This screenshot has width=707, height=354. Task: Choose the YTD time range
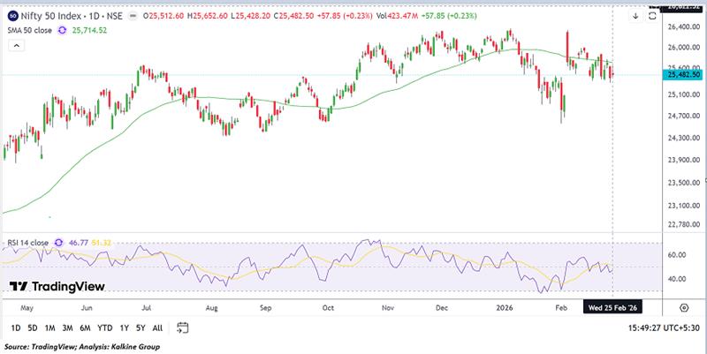[104, 328]
